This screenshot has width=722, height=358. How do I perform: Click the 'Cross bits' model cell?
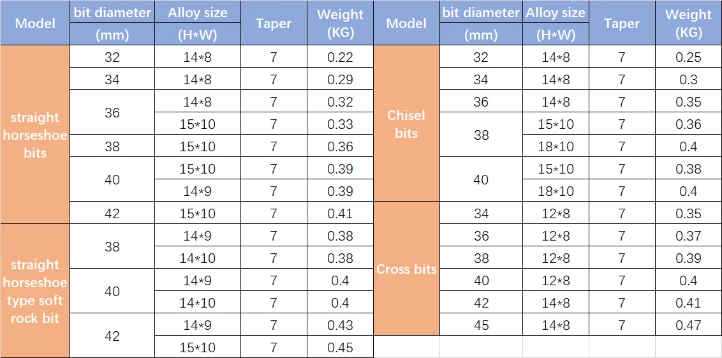pos(406,269)
